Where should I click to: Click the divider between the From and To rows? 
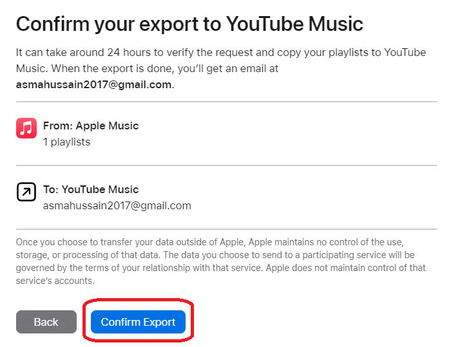click(226, 165)
